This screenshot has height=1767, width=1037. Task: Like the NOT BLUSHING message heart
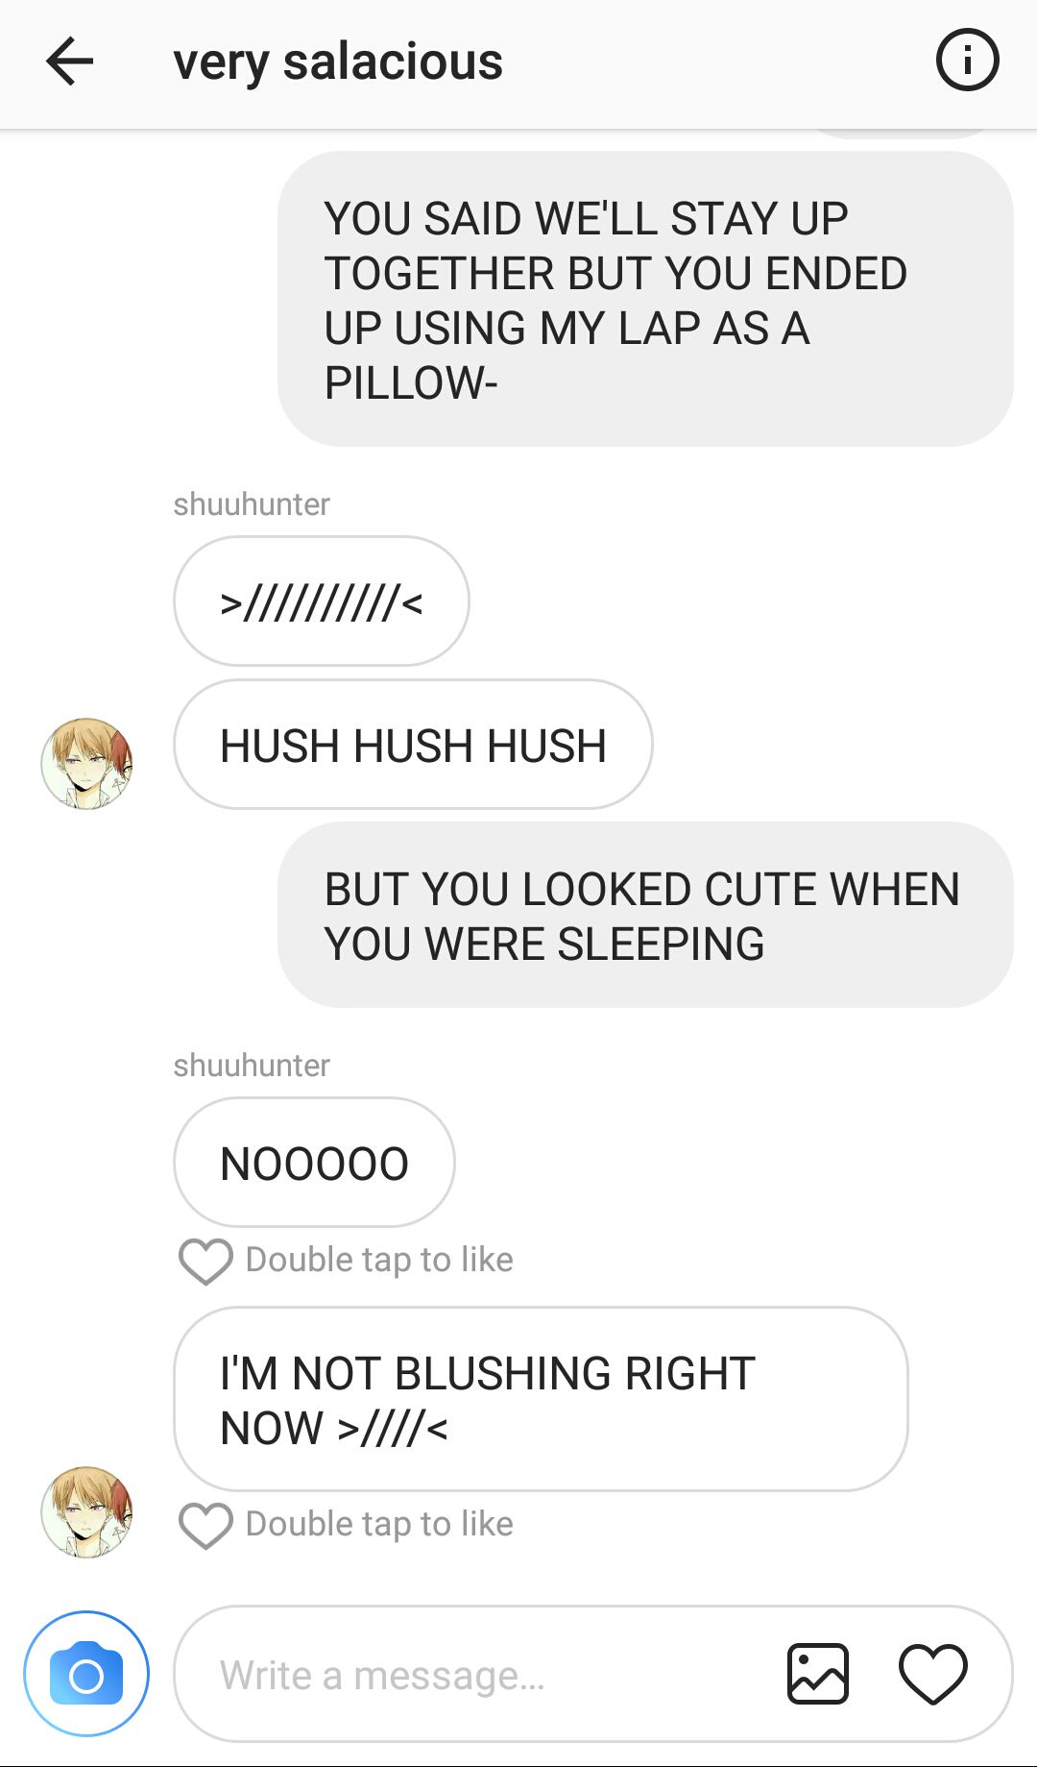click(x=205, y=1525)
